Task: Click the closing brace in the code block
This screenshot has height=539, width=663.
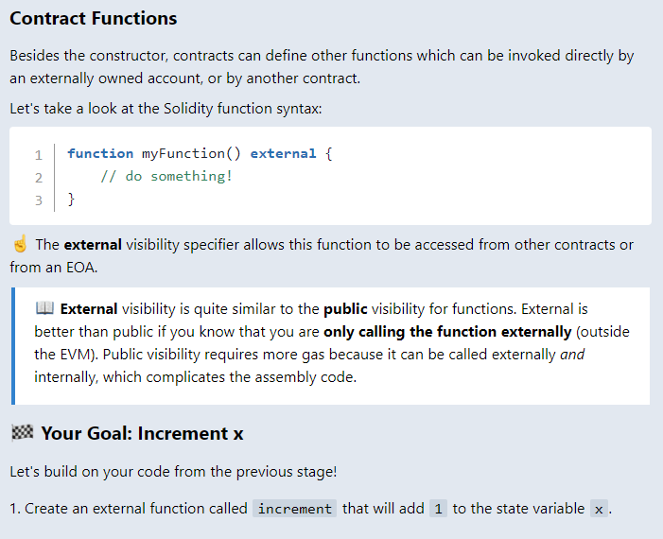Action: tap(72, 199)
